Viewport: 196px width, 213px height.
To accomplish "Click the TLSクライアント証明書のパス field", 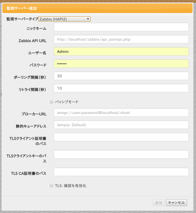I will (x=121, y=137).
